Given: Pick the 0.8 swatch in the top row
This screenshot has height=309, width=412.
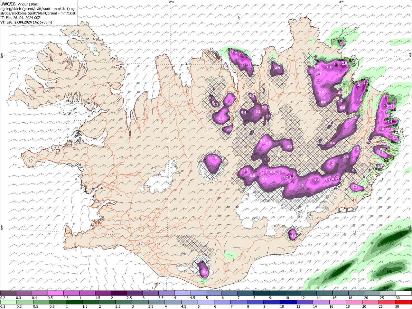Looking at the screenshot, I should tap(71, 293).
